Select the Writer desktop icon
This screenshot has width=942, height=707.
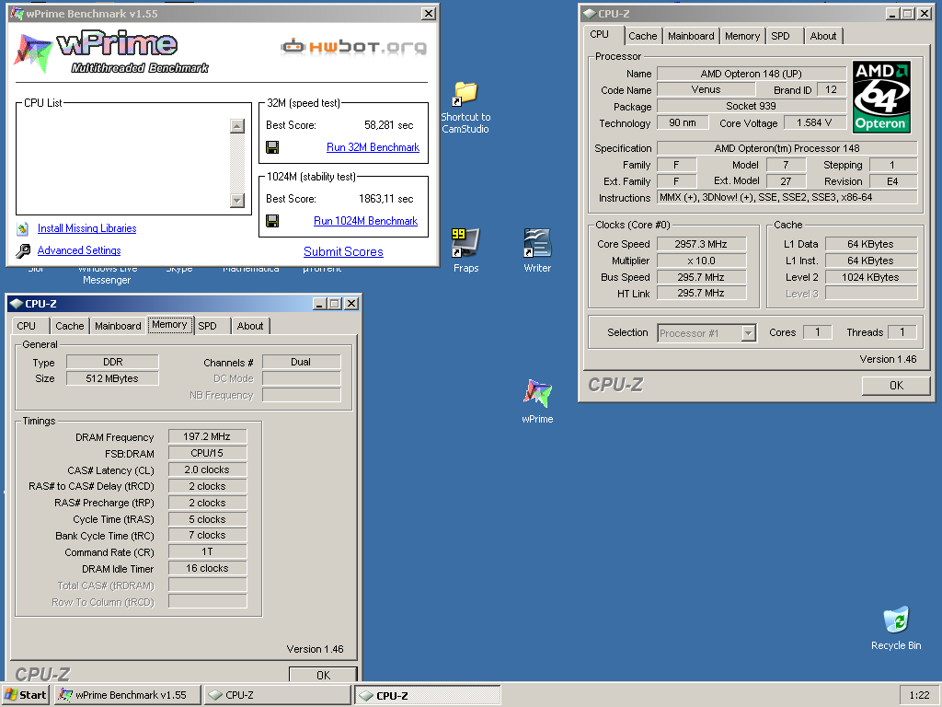[537, 243]
